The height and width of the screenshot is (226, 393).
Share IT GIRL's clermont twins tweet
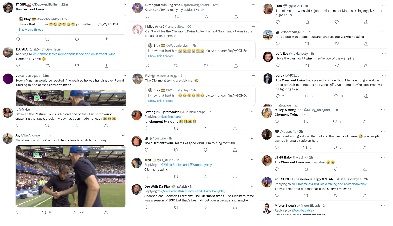(x=106, y=39)
